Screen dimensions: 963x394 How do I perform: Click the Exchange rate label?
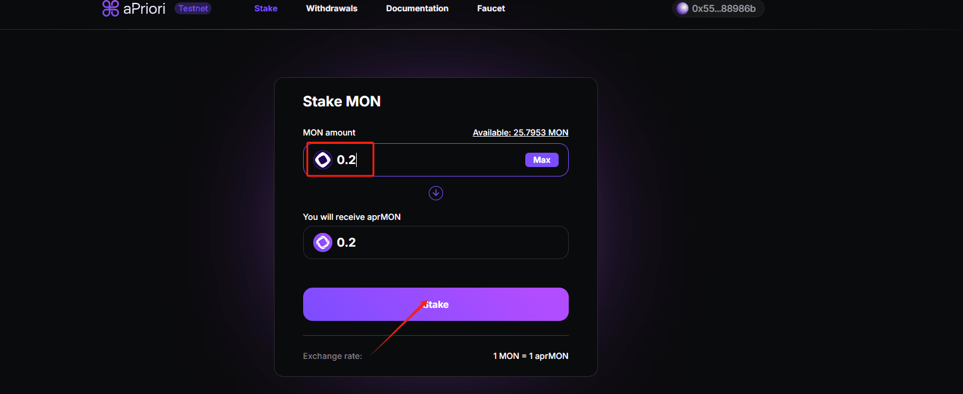[x=332, y=356]
